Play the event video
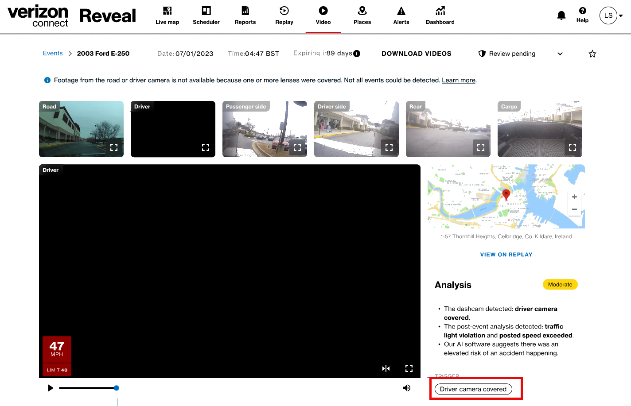Viewport: 631px width, 406px height. [x=51, y=388]
